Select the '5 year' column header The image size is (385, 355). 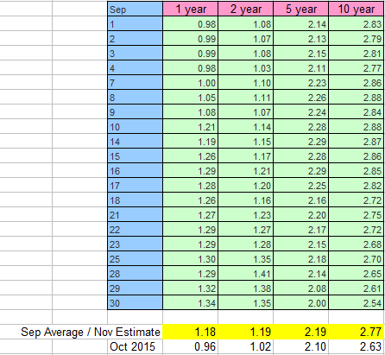click(301, 9)
